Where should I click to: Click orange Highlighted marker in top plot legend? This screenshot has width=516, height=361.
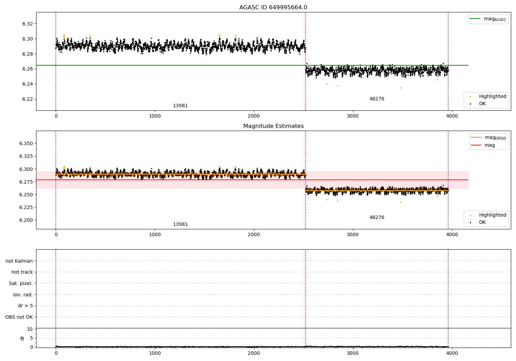470,97
